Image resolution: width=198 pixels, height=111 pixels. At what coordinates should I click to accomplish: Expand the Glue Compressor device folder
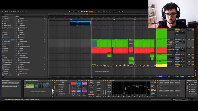[x=17, y=57]
